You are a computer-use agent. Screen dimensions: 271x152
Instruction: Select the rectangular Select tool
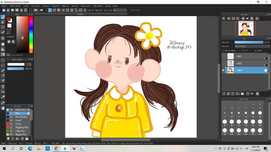pos(3,60)
